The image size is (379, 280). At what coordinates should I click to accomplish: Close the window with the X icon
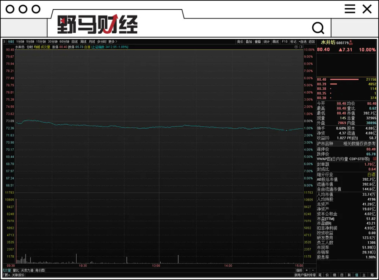(x=367, y=9)
